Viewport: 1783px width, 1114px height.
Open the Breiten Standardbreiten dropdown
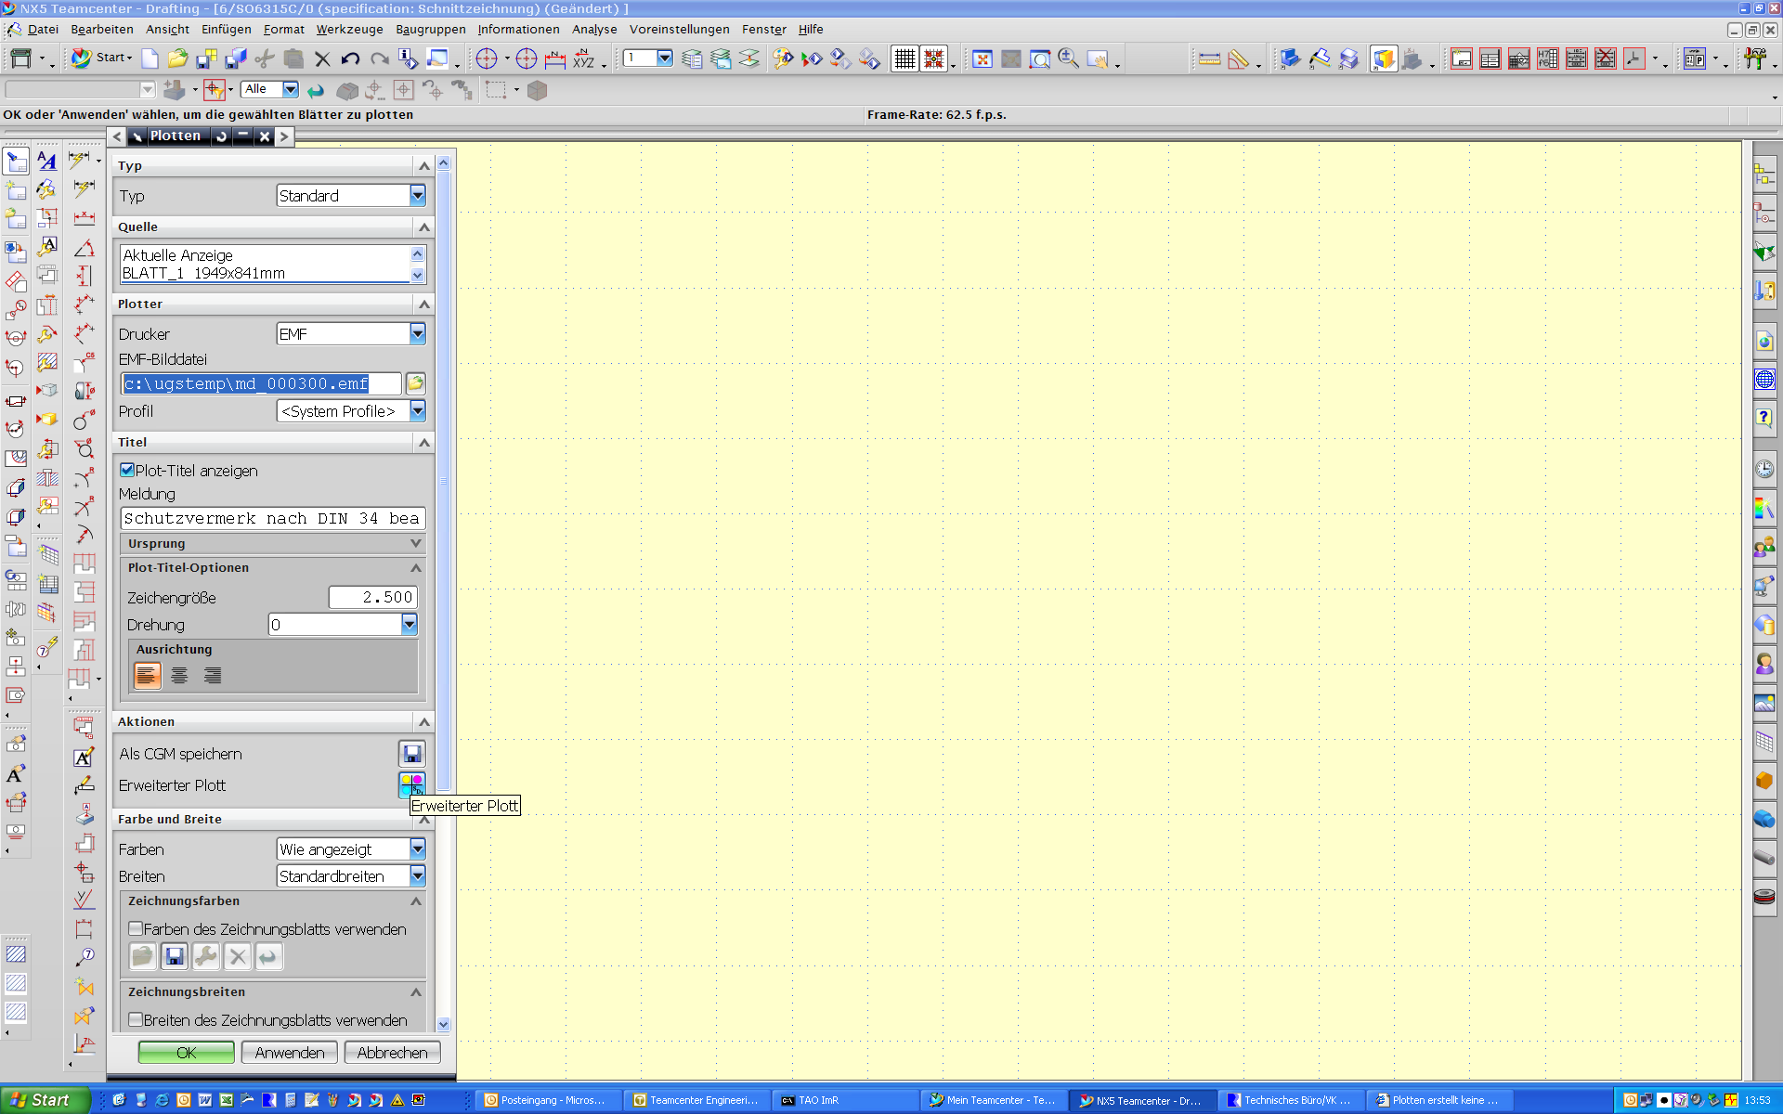click(417, 875)
